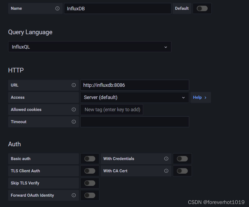The height and width of the screenshot is (207, 249).
Task: Turn on Basic auth
Action: [90, 159]
